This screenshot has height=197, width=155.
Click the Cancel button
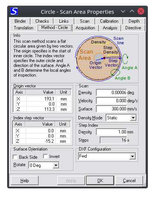point(129,181)
